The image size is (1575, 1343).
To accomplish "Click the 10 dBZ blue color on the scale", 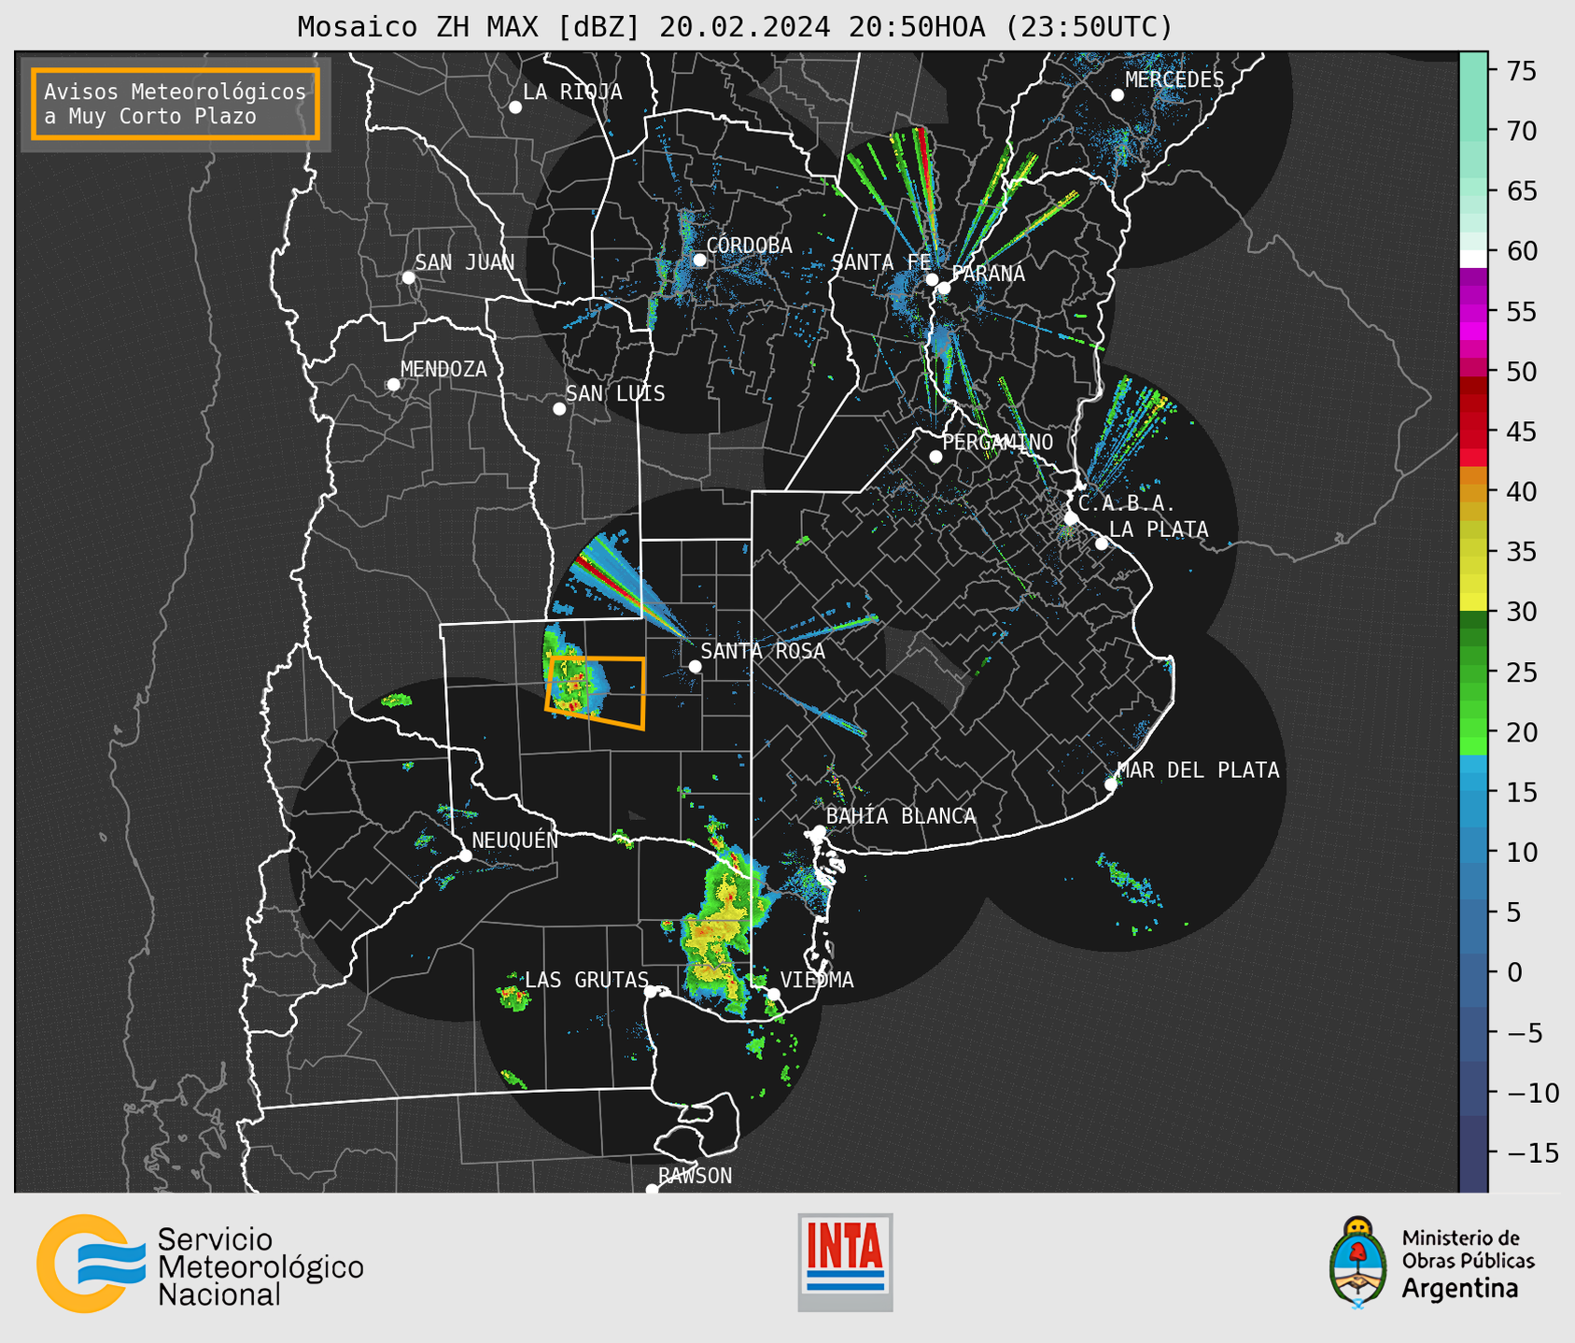I will tap(1473, 853).
